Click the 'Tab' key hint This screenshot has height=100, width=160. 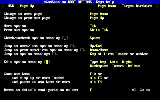tap(93, 26)
